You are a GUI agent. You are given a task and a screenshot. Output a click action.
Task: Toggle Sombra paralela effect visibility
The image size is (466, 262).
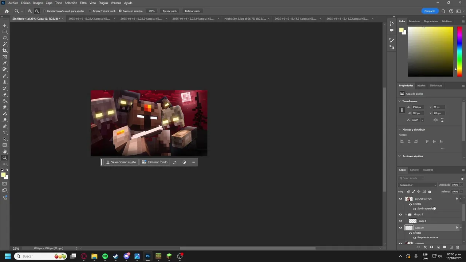coord(415,209)
